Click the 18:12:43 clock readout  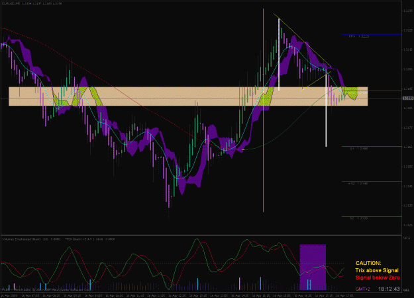coord(389,289)
